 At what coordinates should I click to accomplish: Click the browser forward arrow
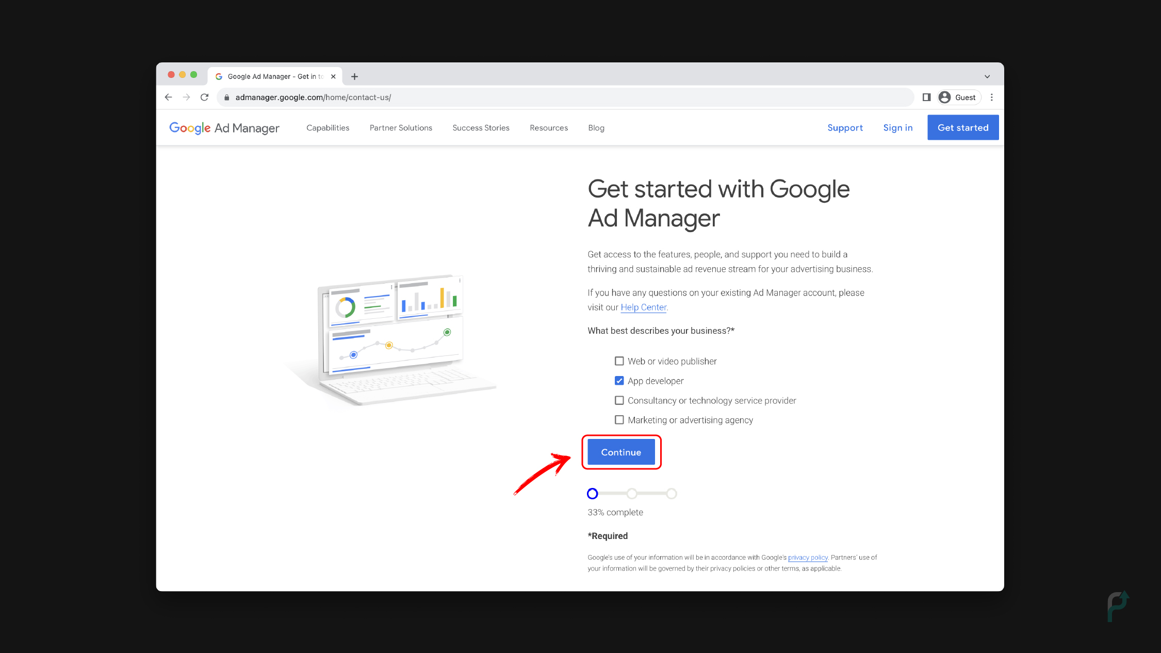pyautogui.click(x=186, y=97)
